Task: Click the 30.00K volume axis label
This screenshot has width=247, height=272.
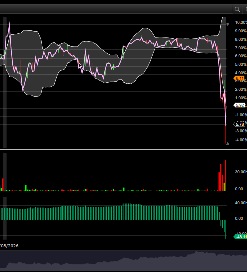Action: (x=241, y=172)
